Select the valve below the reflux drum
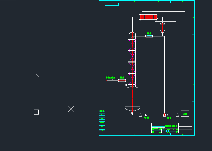212x151 pixels. (x=162, y=33)
